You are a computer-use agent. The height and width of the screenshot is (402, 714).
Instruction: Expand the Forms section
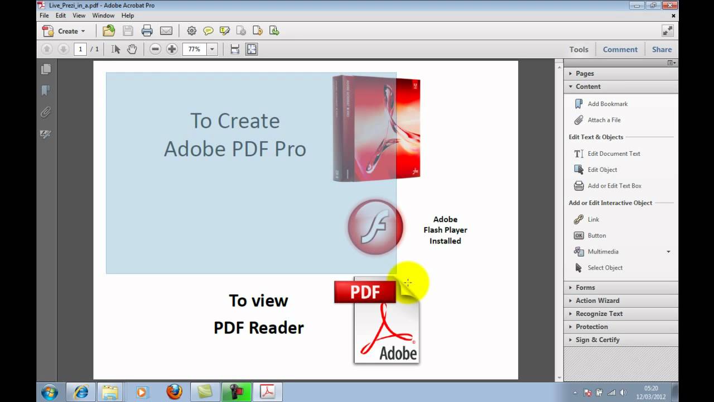621,288
